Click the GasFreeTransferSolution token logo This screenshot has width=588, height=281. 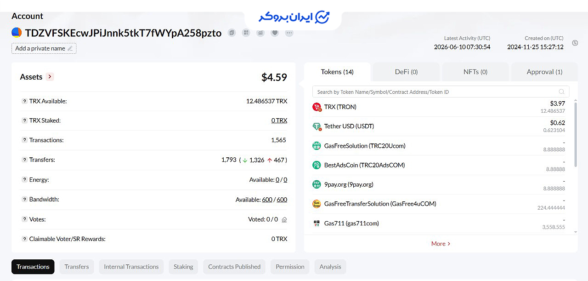coord(317,204)
